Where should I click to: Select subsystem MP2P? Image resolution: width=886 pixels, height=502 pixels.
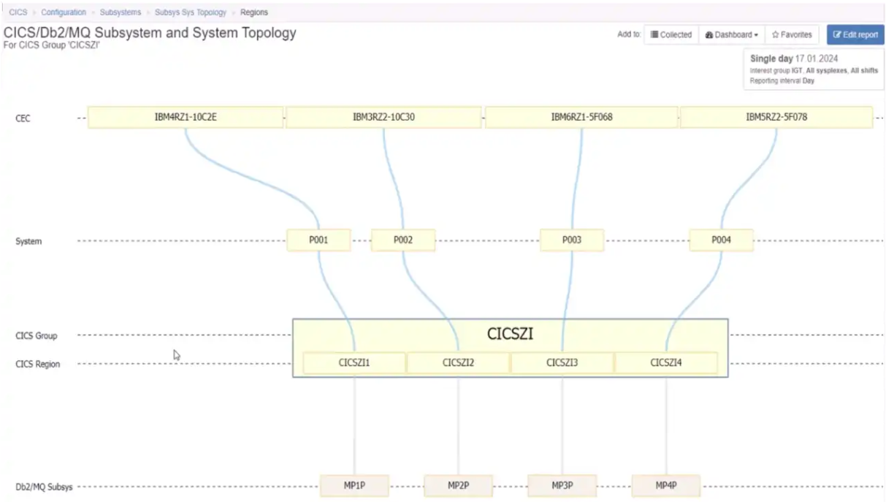[x=458, y=485]
